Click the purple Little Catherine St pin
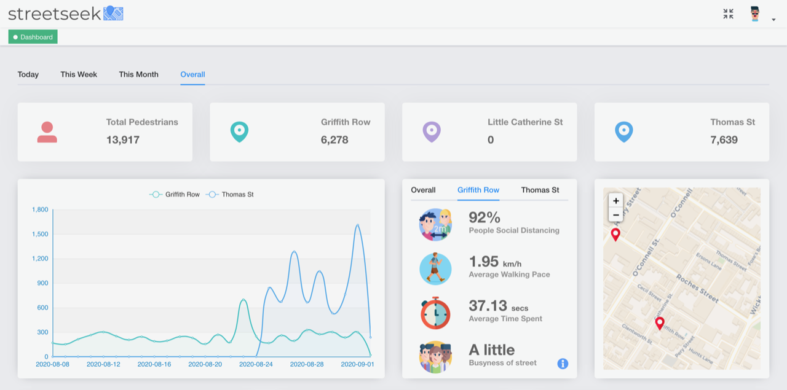The image size is (787, 390). [x=432, y=132]
